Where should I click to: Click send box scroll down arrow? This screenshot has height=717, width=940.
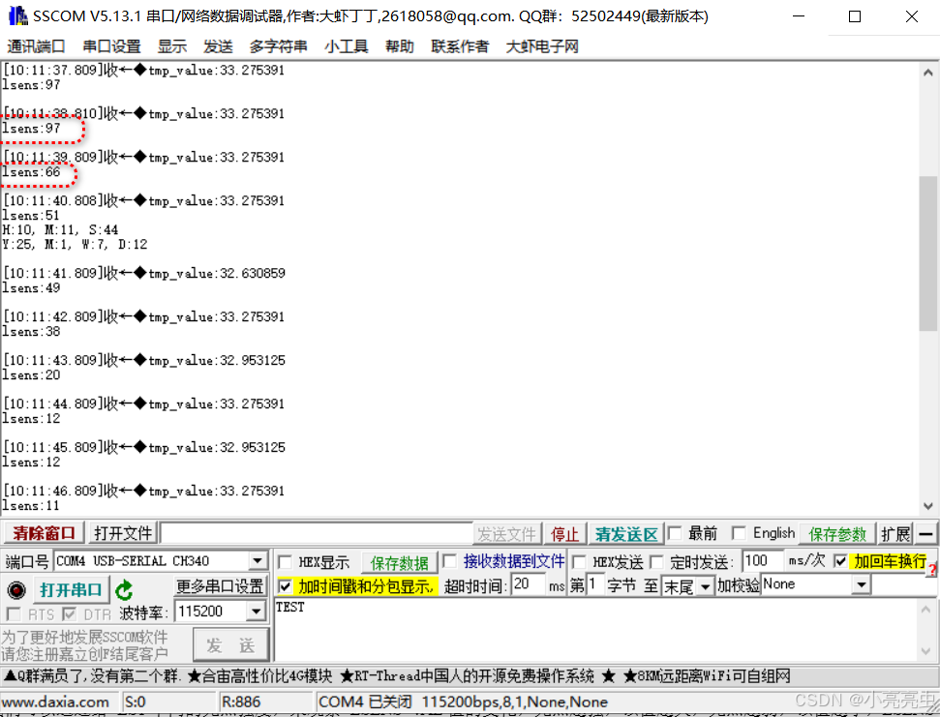pos(926,651)
